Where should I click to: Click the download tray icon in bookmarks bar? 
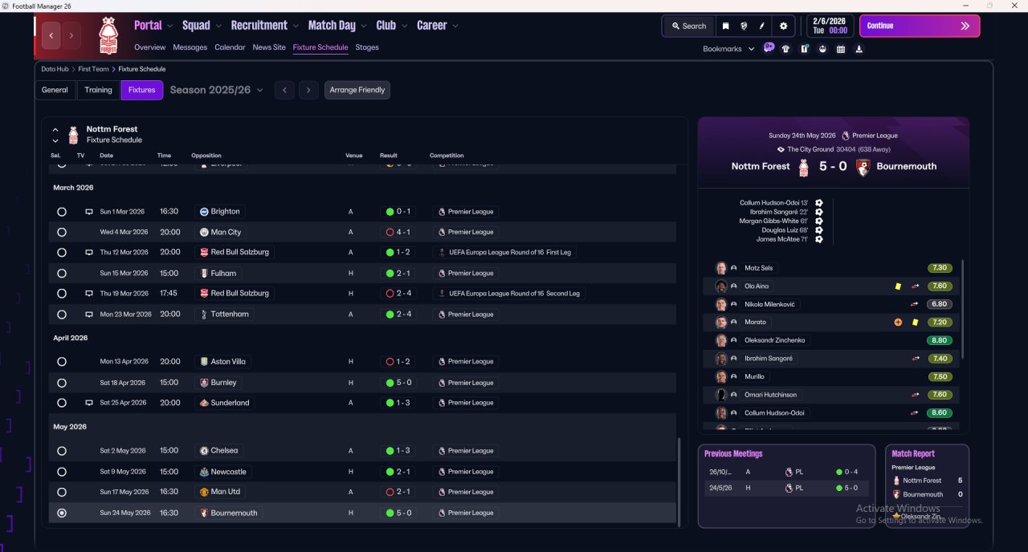[x=859, y=49]
